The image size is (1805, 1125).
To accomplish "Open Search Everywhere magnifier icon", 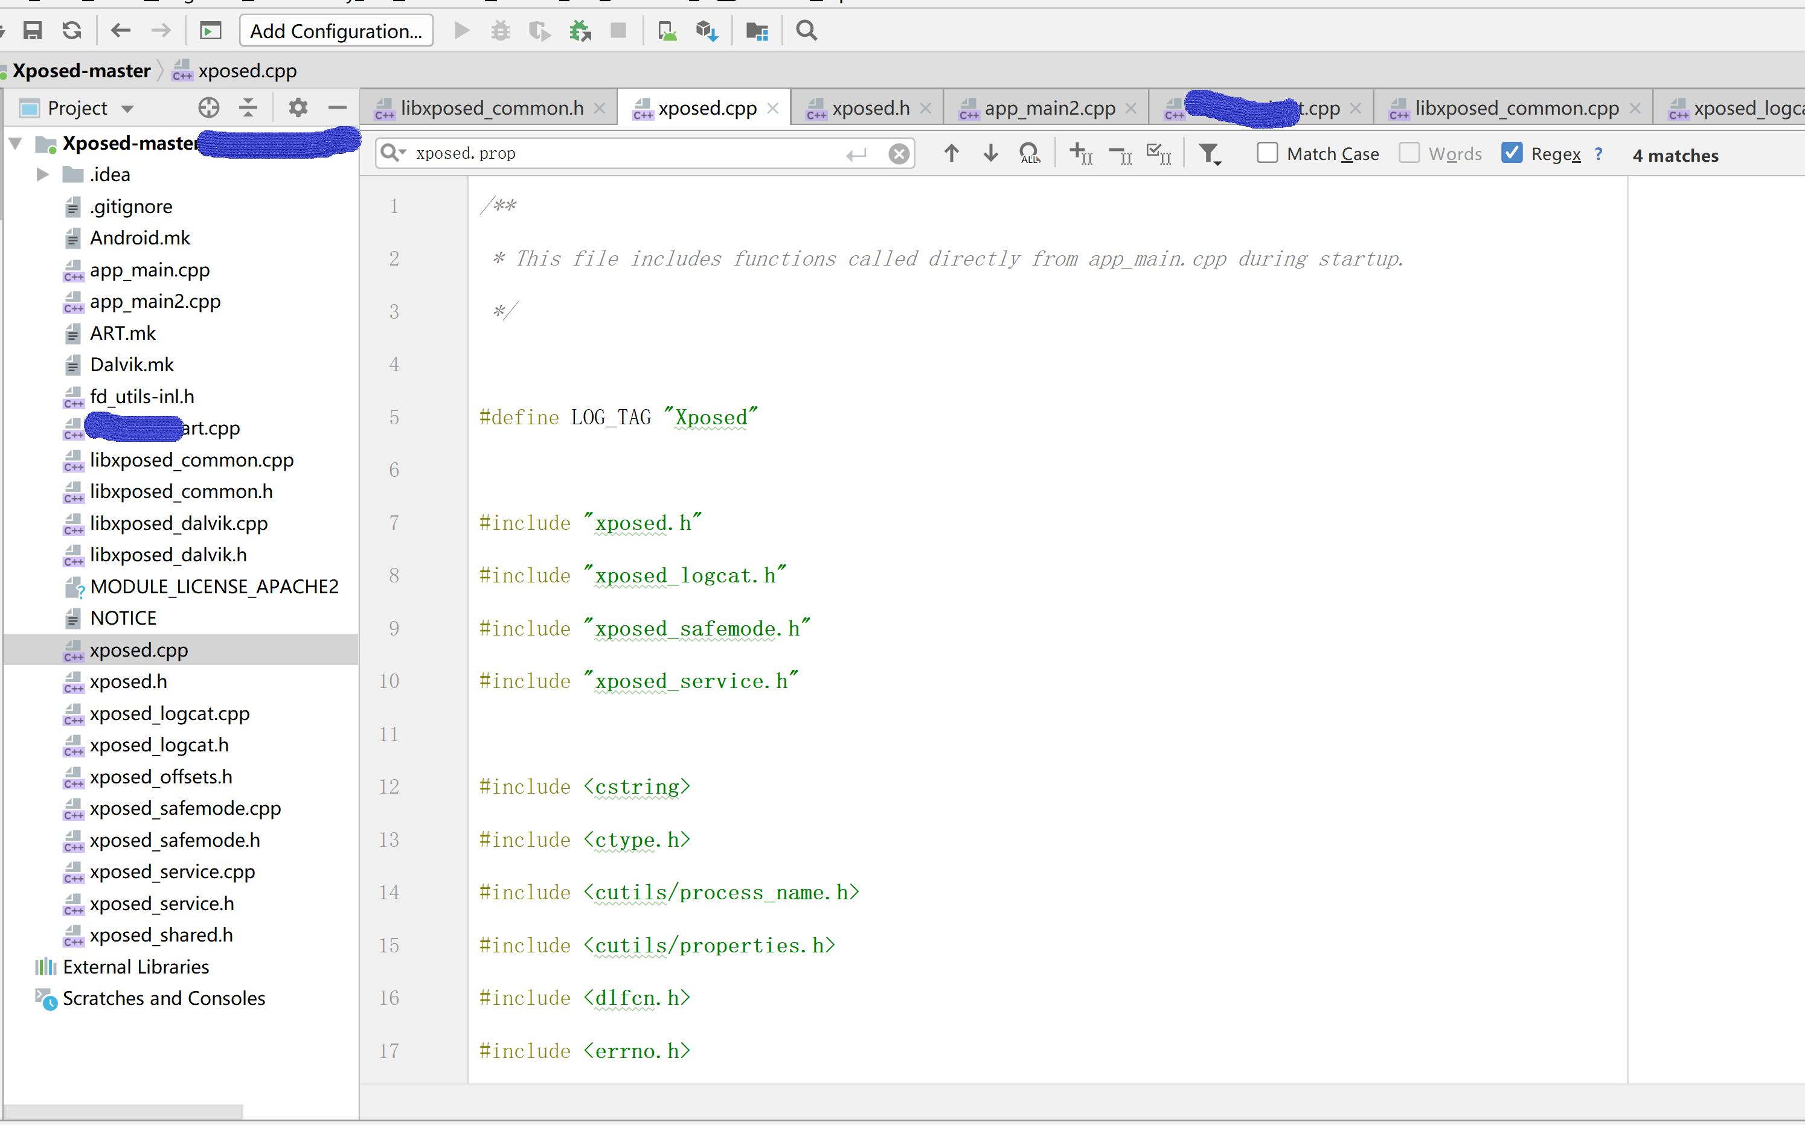I will point(806,31).
